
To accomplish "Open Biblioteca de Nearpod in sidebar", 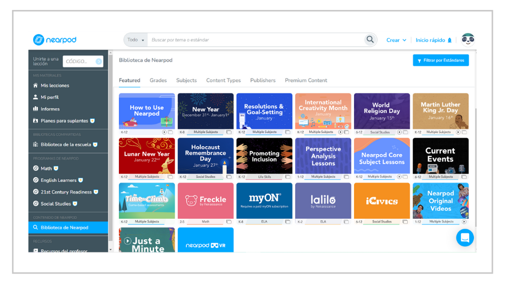I will pyautogui.click(x=68, y=227).
